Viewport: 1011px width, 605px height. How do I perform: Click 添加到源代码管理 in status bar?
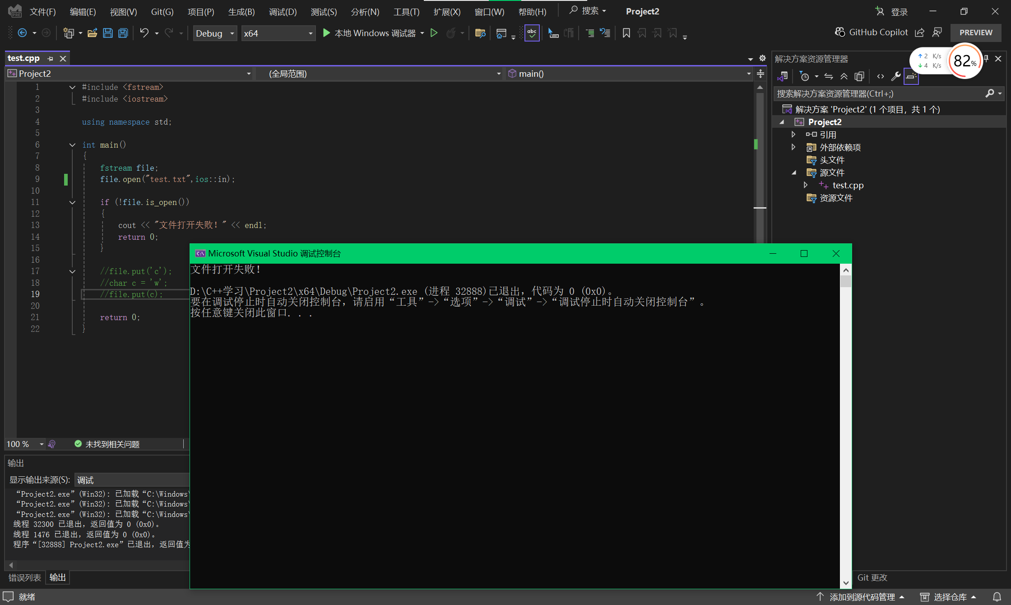point(862,597)
